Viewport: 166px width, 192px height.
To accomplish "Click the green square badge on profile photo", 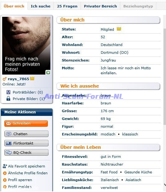I will (x=48, y=72).
